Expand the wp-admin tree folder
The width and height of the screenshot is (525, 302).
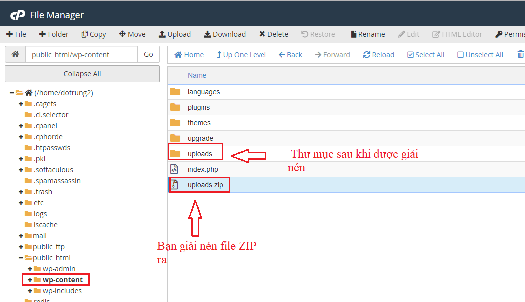point(30,269)
